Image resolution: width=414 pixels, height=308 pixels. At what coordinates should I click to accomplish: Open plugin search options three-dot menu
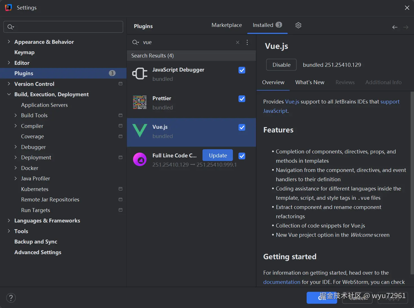[247, 42]
